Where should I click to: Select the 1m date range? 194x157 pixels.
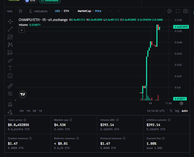(28, 111)
